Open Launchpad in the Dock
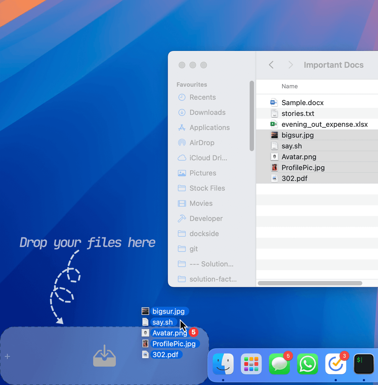The width and height of the screenshot is (378, 385). pyautogui.click(x=251, y=364)
